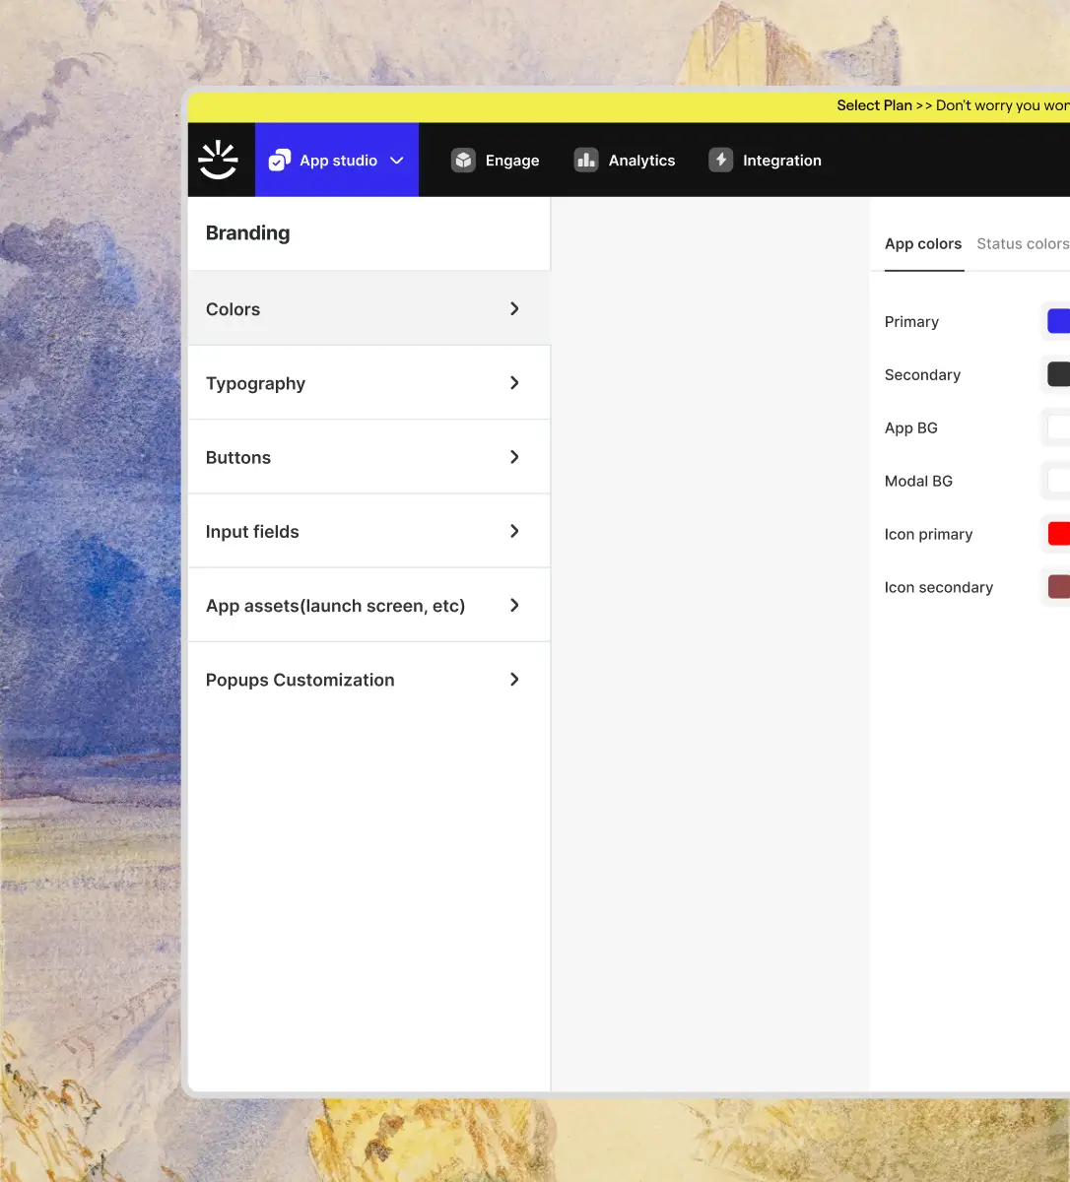Click the Icon secondary label
Image resolution: width=1070 pixels, height=1182 pixels.
click(x=939, y=588)
